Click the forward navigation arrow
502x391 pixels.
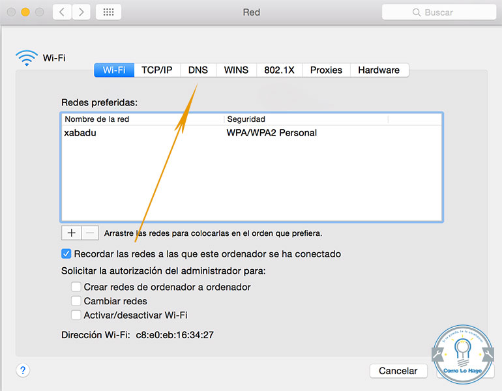pyautogui.click(x=81, y=12)
